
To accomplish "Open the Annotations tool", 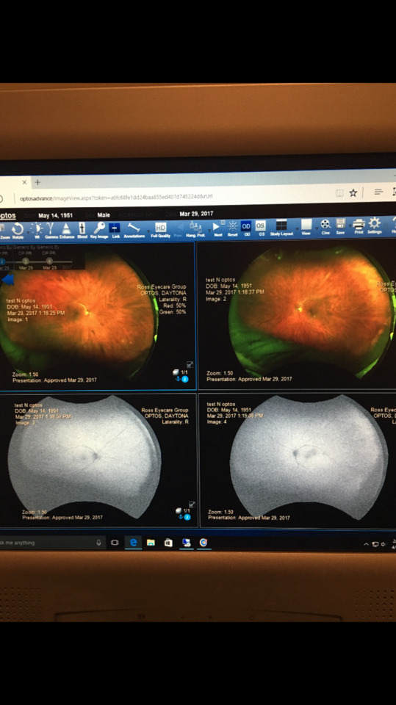I will coord(134,230).
